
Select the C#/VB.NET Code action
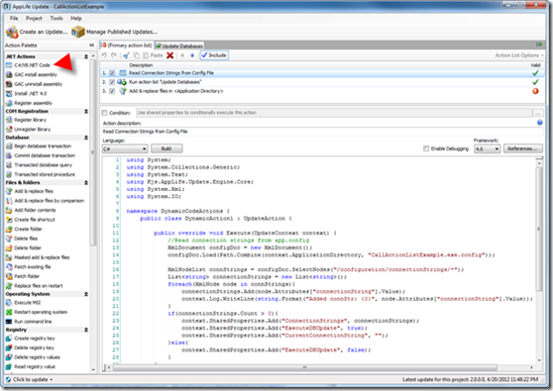pyautogui.click(x=28, y=65)
